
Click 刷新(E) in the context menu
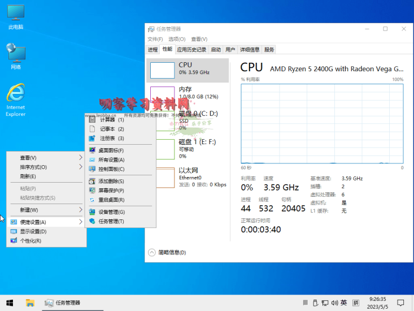(46, 176)
